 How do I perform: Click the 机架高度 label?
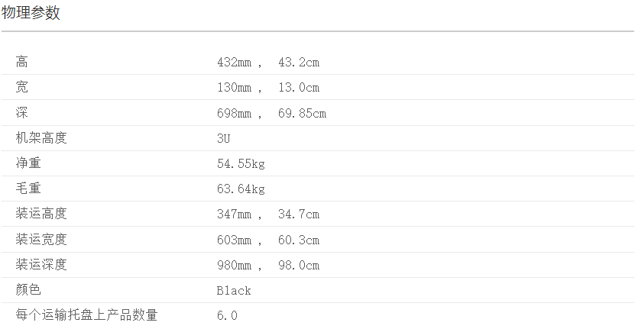point(41,138)
